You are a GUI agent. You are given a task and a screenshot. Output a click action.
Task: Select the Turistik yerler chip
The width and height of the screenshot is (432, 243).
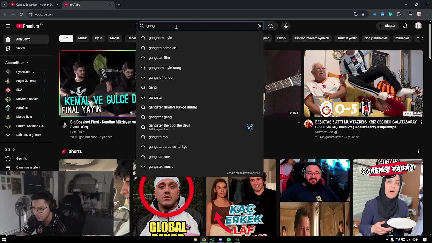pyautogui.click(x=347, y=38)
